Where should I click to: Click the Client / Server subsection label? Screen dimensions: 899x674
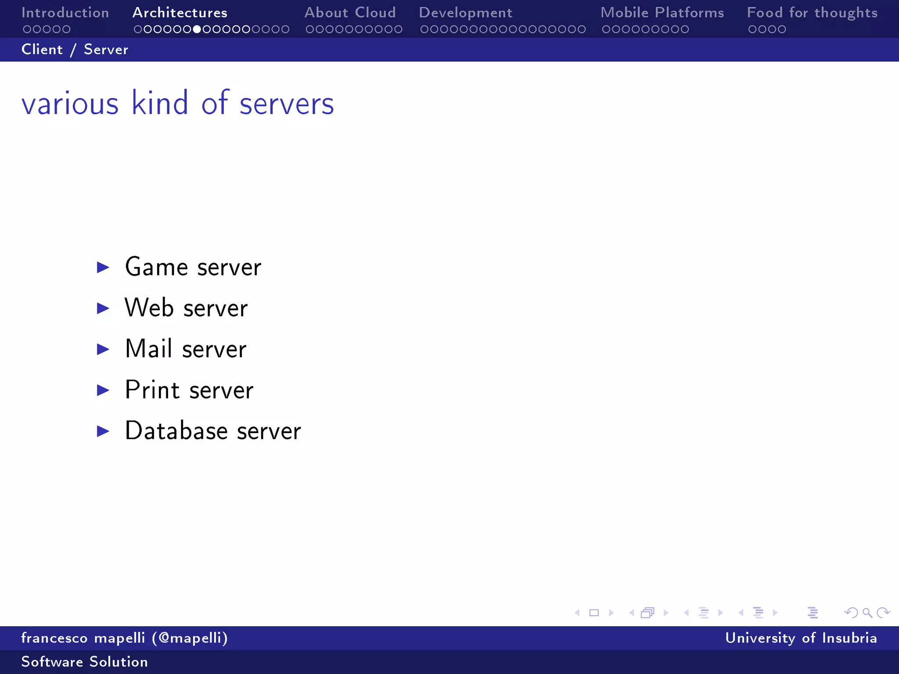75,50
